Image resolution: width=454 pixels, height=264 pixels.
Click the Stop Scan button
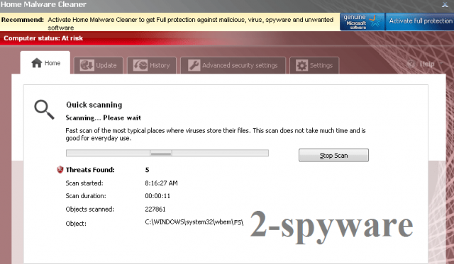333,156
